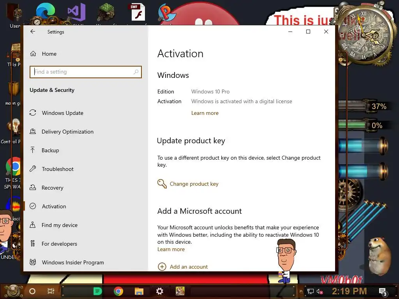Open the steampunk Start button on taskbar
This screenshot has height=299, width=399.
pyautogui.click(x=13, y=291)
